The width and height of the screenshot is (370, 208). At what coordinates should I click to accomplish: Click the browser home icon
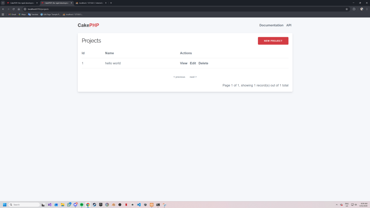[19, 9]
